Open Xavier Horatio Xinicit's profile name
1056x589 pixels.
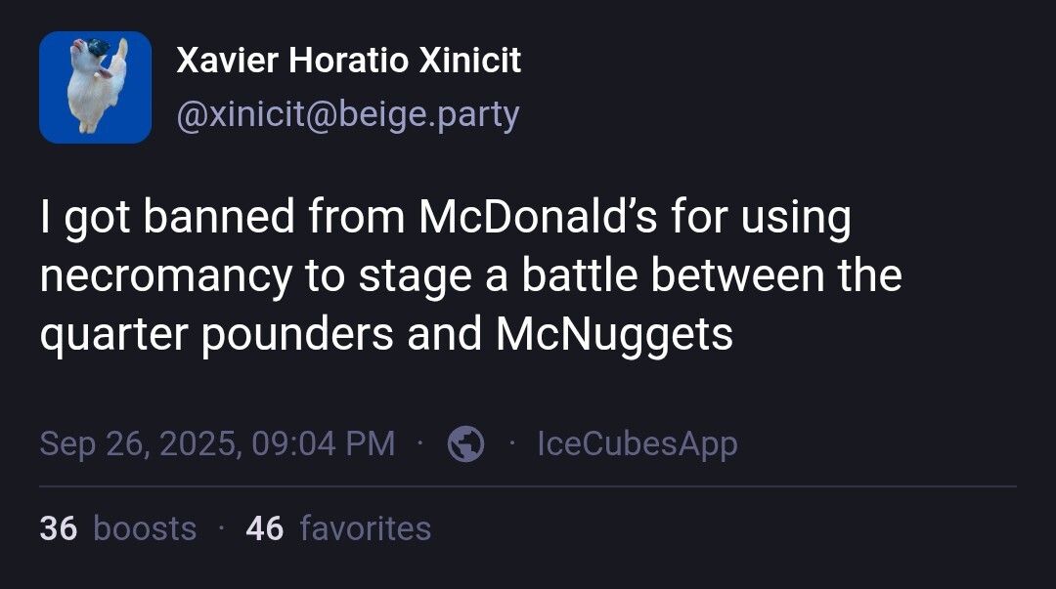(x=348, y=61)
